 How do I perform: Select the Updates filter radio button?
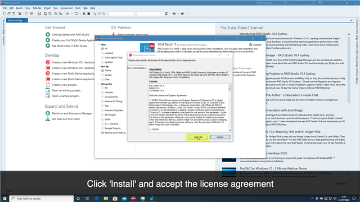[102, 62]
